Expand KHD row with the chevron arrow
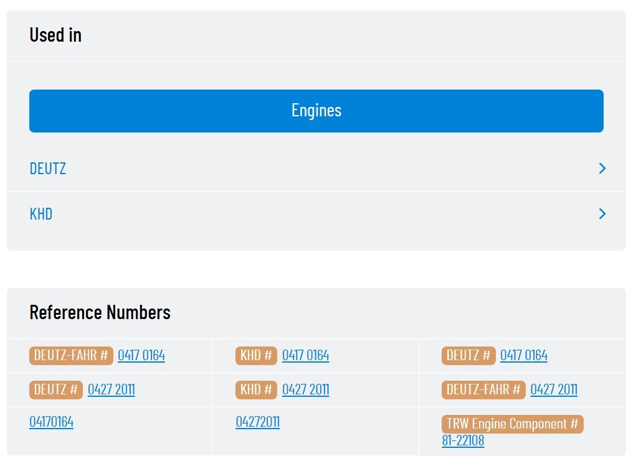Image resolution: width=636 pixels, height=474 pixels. [x=602, y=214]
